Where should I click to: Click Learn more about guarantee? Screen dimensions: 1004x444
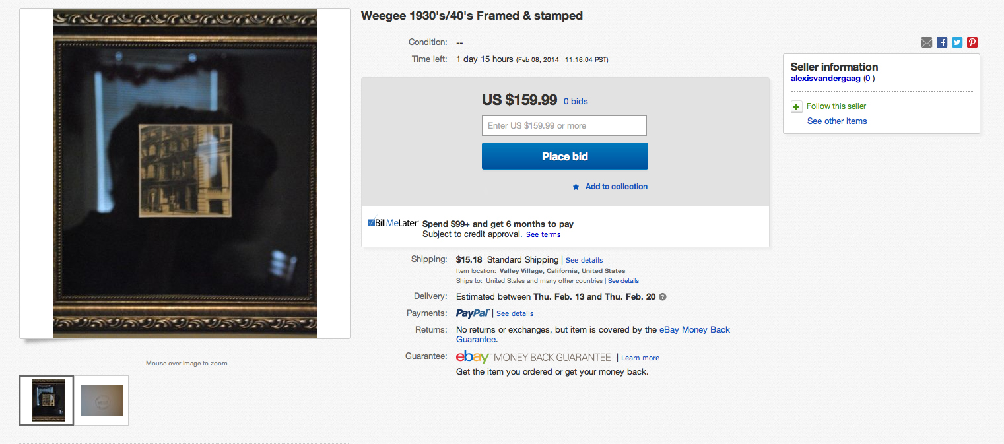(640, 358)
